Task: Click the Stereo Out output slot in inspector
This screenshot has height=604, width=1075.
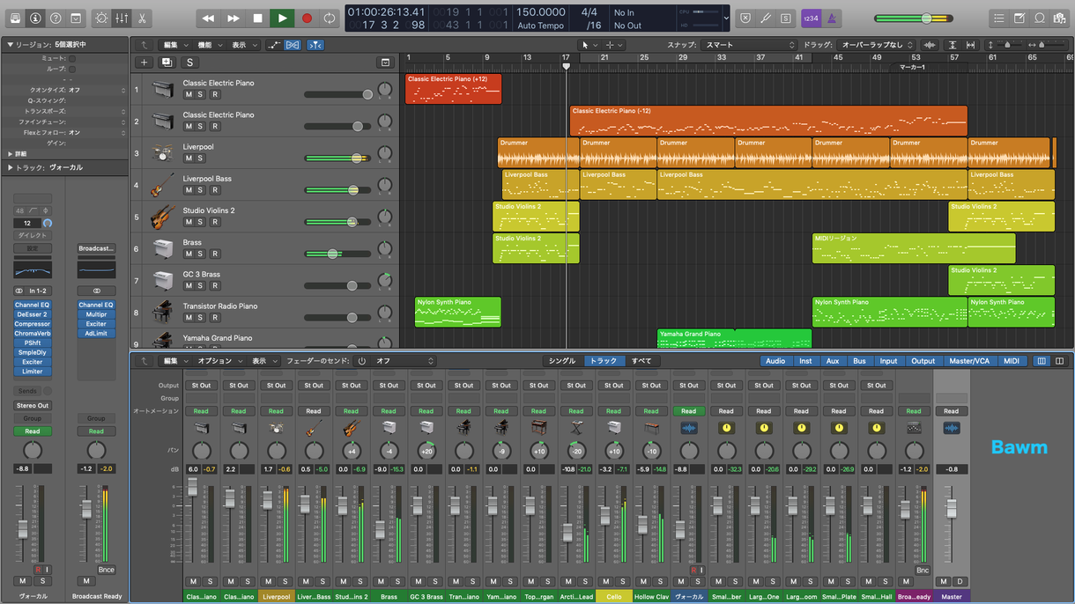Action: [x=33, y=406]
